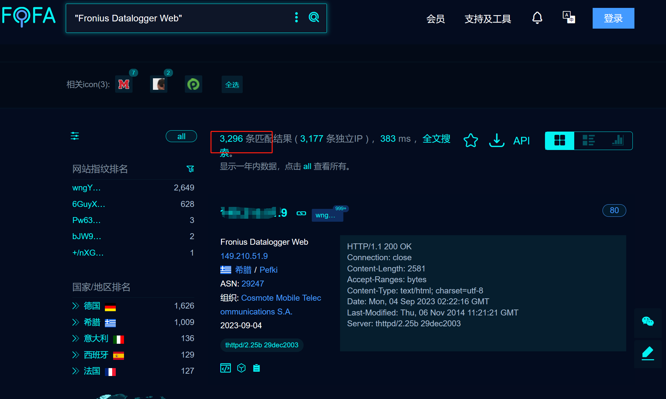Screen dimensions: 666x399
Task: Click the port 80 badge
Action: (614, 211)
